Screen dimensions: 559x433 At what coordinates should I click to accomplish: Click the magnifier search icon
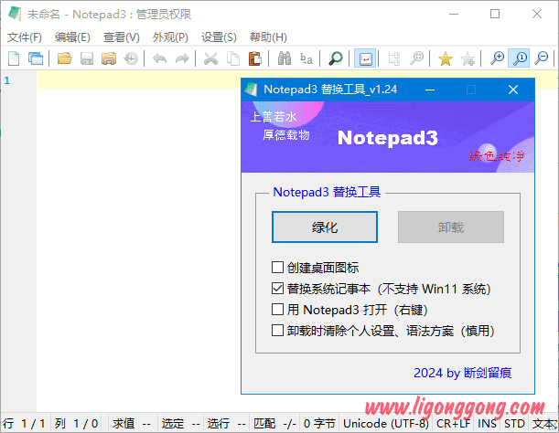335,58
